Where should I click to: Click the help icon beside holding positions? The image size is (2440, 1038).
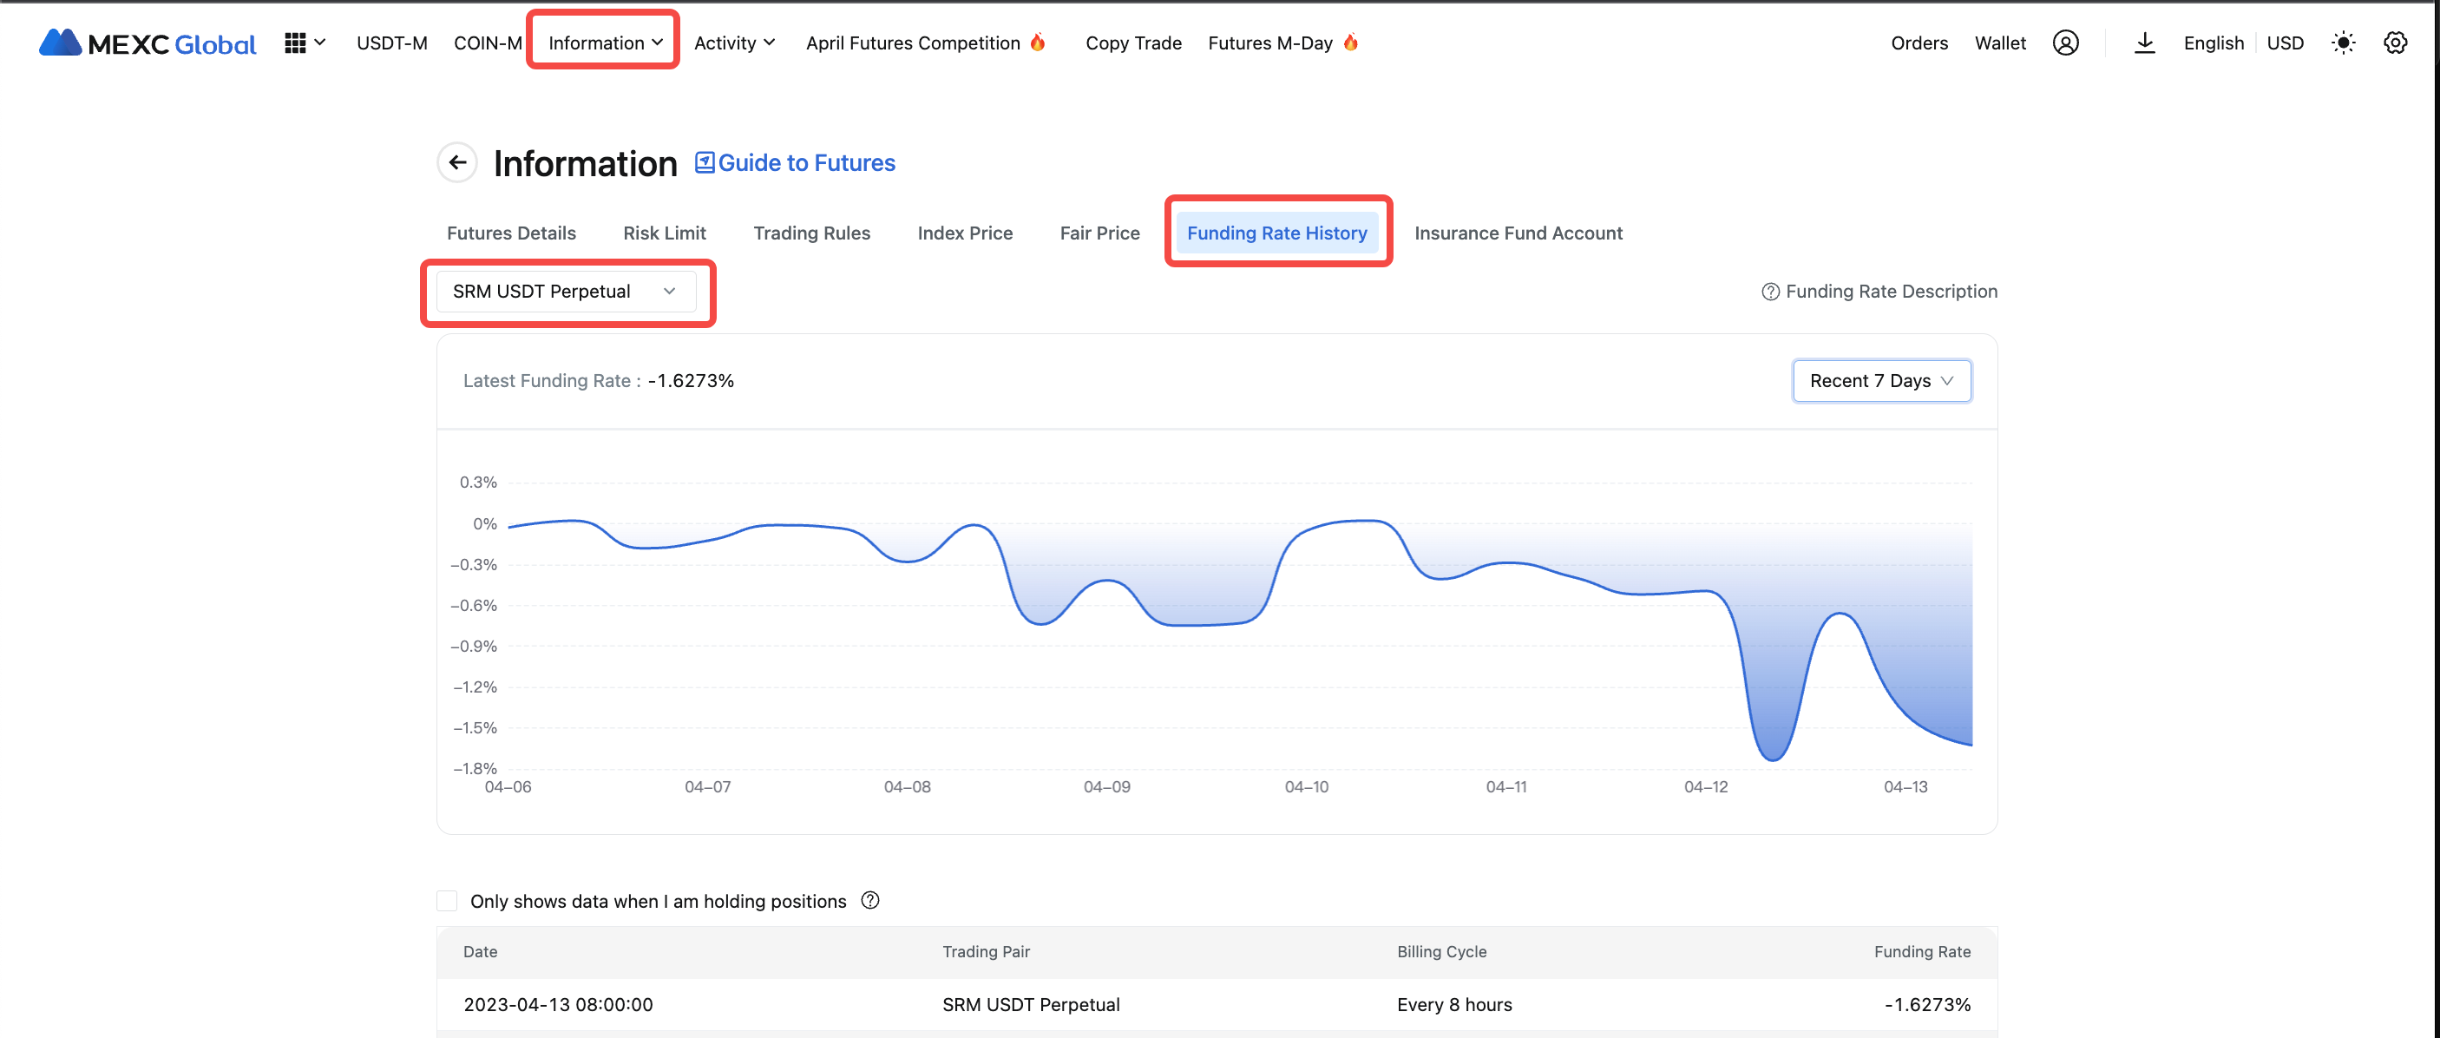pos(869,901)
